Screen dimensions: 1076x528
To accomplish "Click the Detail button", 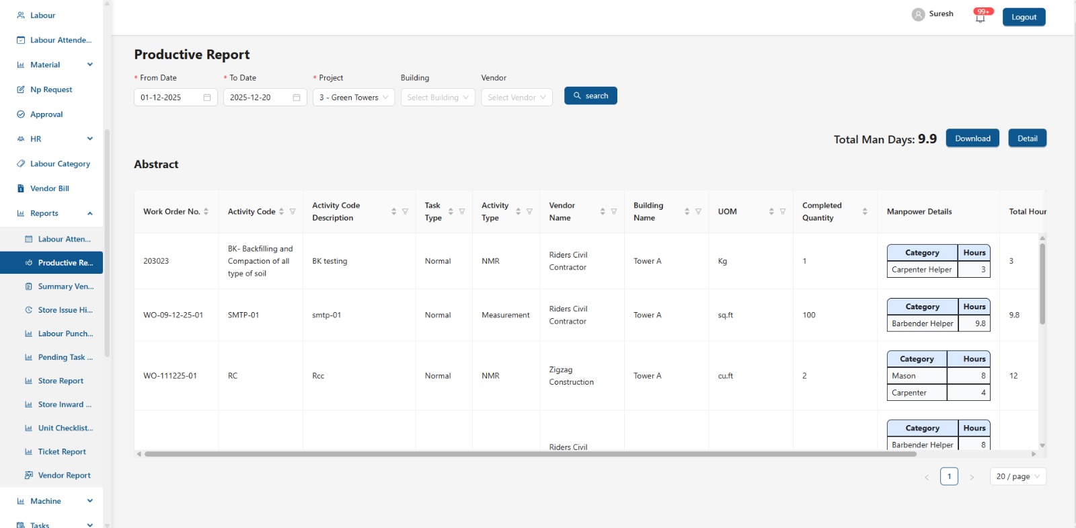I will click(1027, 138).
